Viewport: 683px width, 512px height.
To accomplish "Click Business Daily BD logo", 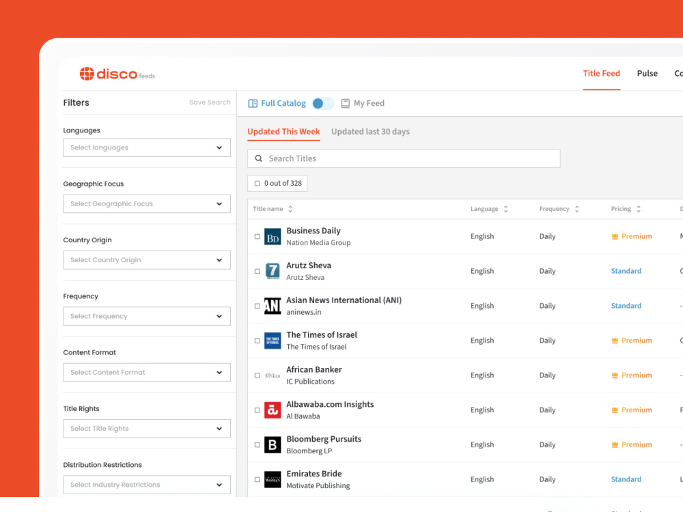I will (x=273, y=237).
